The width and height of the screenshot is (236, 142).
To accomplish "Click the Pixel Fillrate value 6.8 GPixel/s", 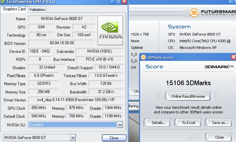I will click(44, 75).
